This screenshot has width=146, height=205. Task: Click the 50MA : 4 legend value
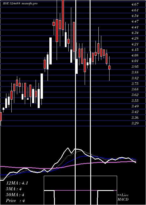tap(15, 195)
